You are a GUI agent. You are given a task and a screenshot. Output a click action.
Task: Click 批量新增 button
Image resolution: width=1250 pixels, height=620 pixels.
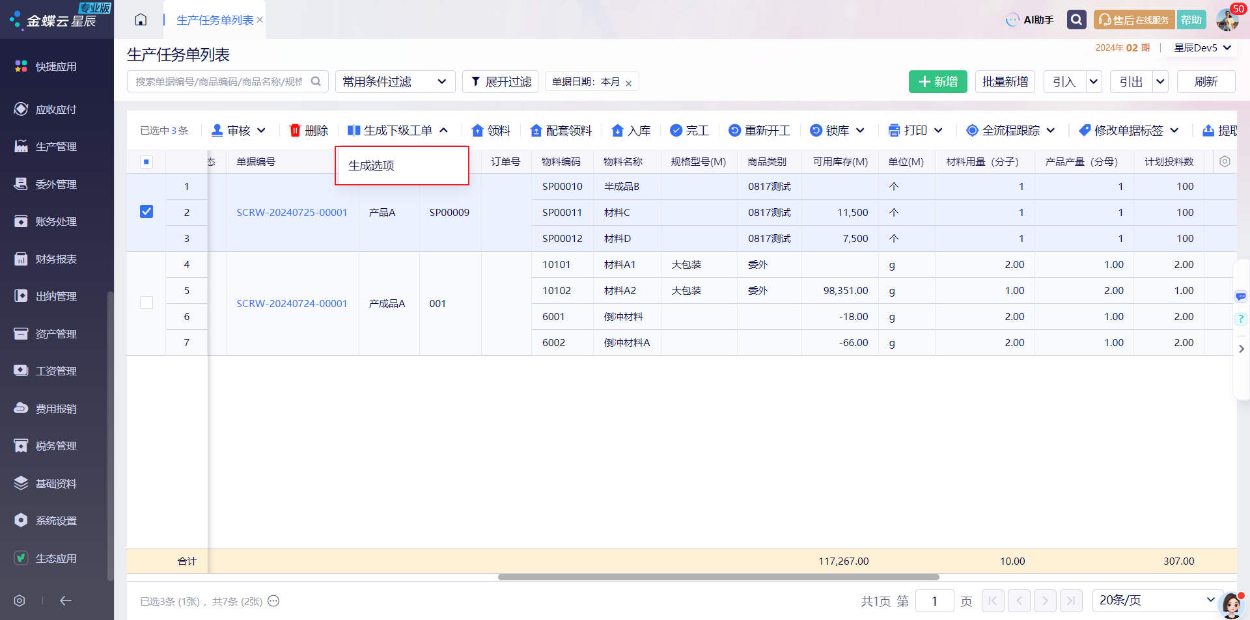pos(1005,81)
